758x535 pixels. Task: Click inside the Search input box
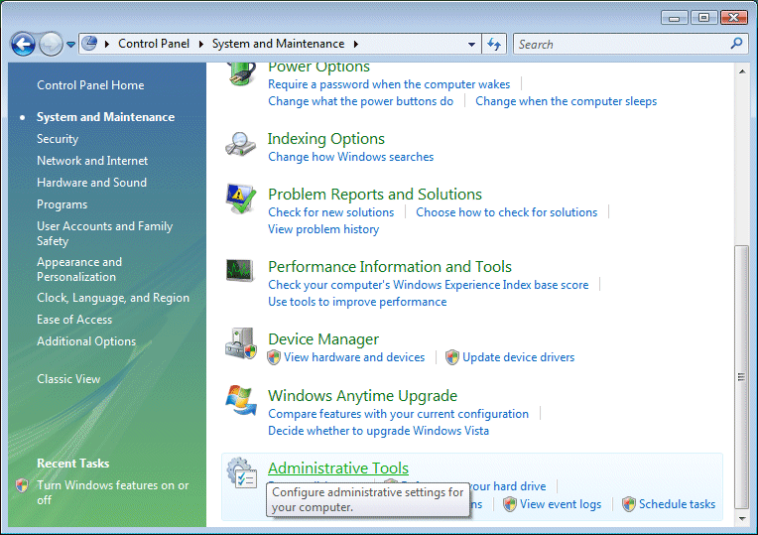(x=620, y=44)
